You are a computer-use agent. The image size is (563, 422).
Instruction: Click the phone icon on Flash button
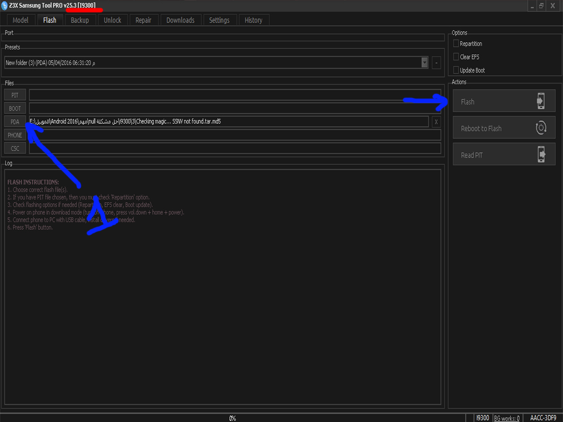pyautogui.click(x=541, y=101)
